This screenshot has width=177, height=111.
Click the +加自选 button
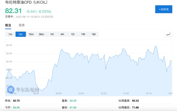(163, 9)
